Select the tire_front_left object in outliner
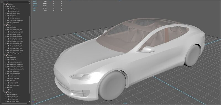Viewport: 221px width, 105px height. [14, 99]
